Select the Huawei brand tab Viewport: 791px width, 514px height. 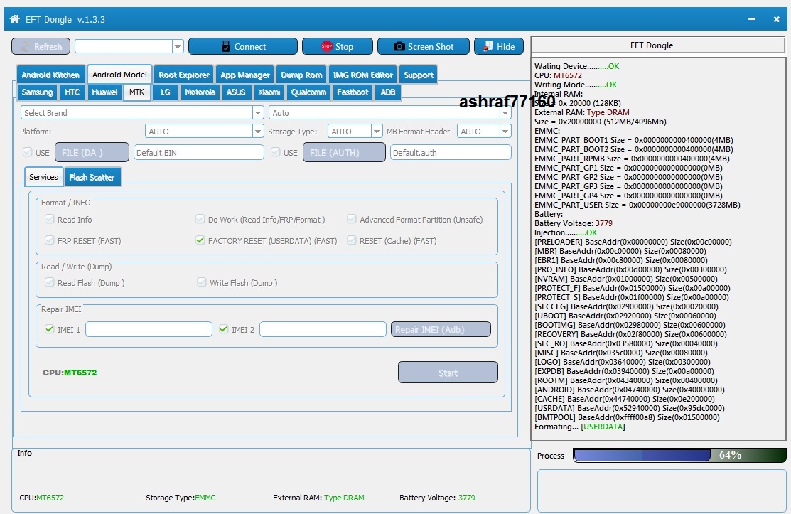pos(104,92)
